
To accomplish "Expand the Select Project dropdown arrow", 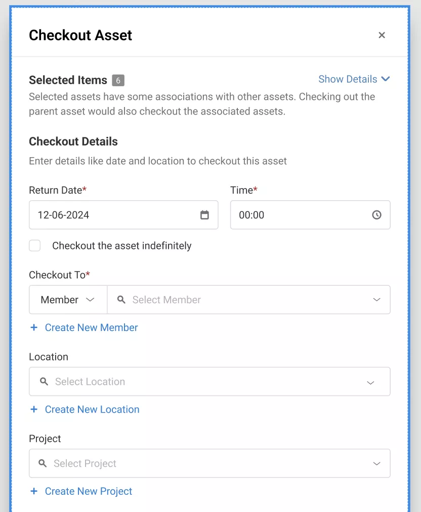I will click(376, 463).
